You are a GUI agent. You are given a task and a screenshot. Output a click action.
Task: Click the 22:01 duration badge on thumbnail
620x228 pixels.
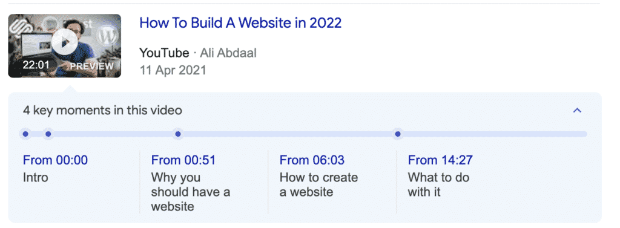pyautogui.click(x=36, y=65)
